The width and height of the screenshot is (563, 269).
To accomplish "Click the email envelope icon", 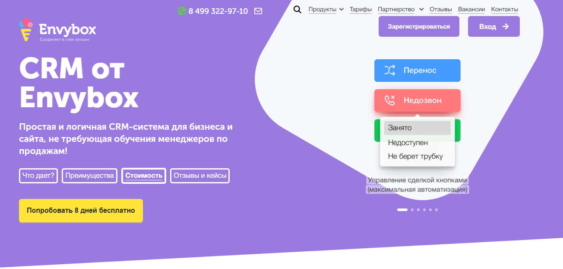I will 258,11.
